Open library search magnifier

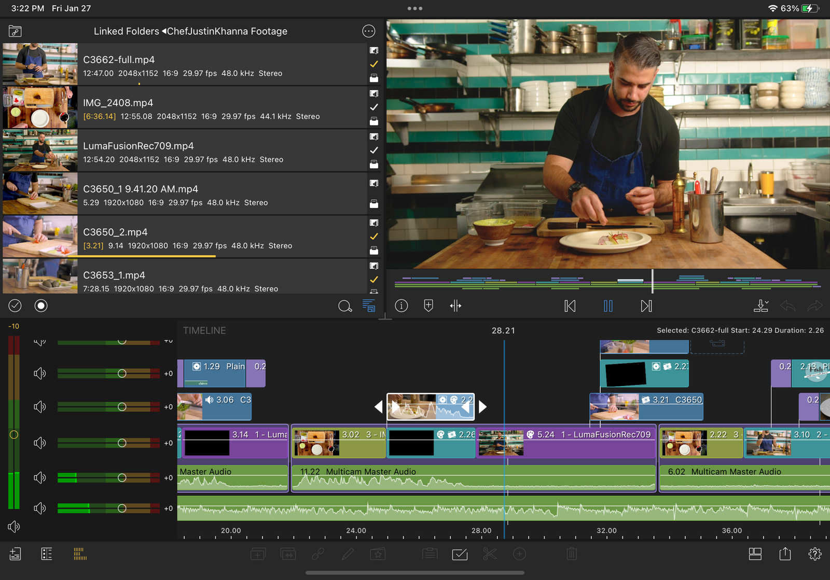click(x=345, y=306)
